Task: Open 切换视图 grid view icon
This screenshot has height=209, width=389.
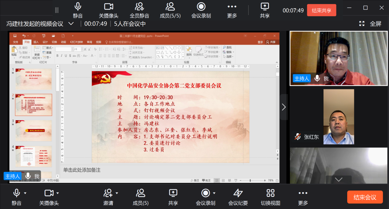Action: 270,193
